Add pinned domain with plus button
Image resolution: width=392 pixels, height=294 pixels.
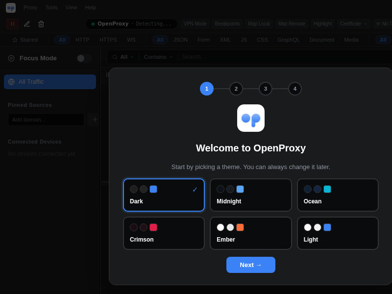95,120
